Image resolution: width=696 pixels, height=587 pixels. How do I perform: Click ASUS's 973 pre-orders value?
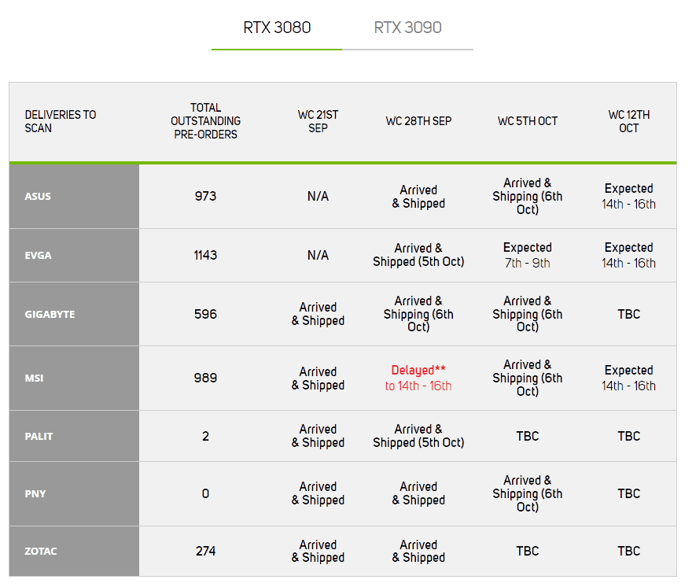[205, 196]
